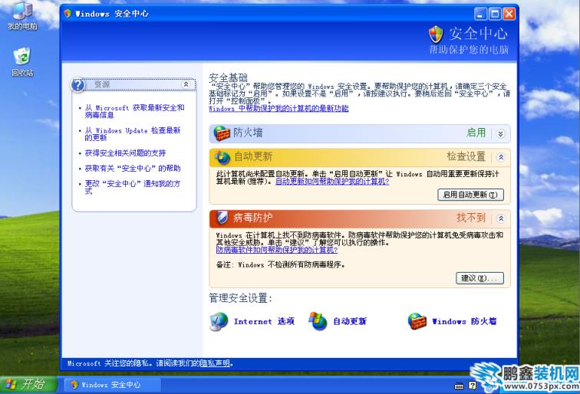
Task: Open 从 Microsoft 获取最新安全和病毒信息 link
Action: (135, 111)
